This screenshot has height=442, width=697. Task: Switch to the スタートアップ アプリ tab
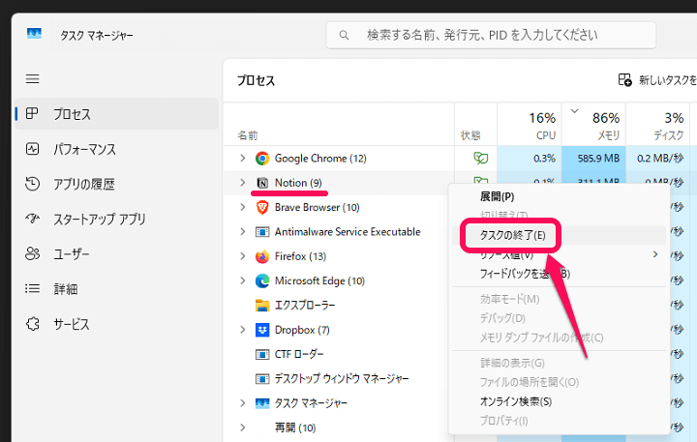[x=116, y=219]
